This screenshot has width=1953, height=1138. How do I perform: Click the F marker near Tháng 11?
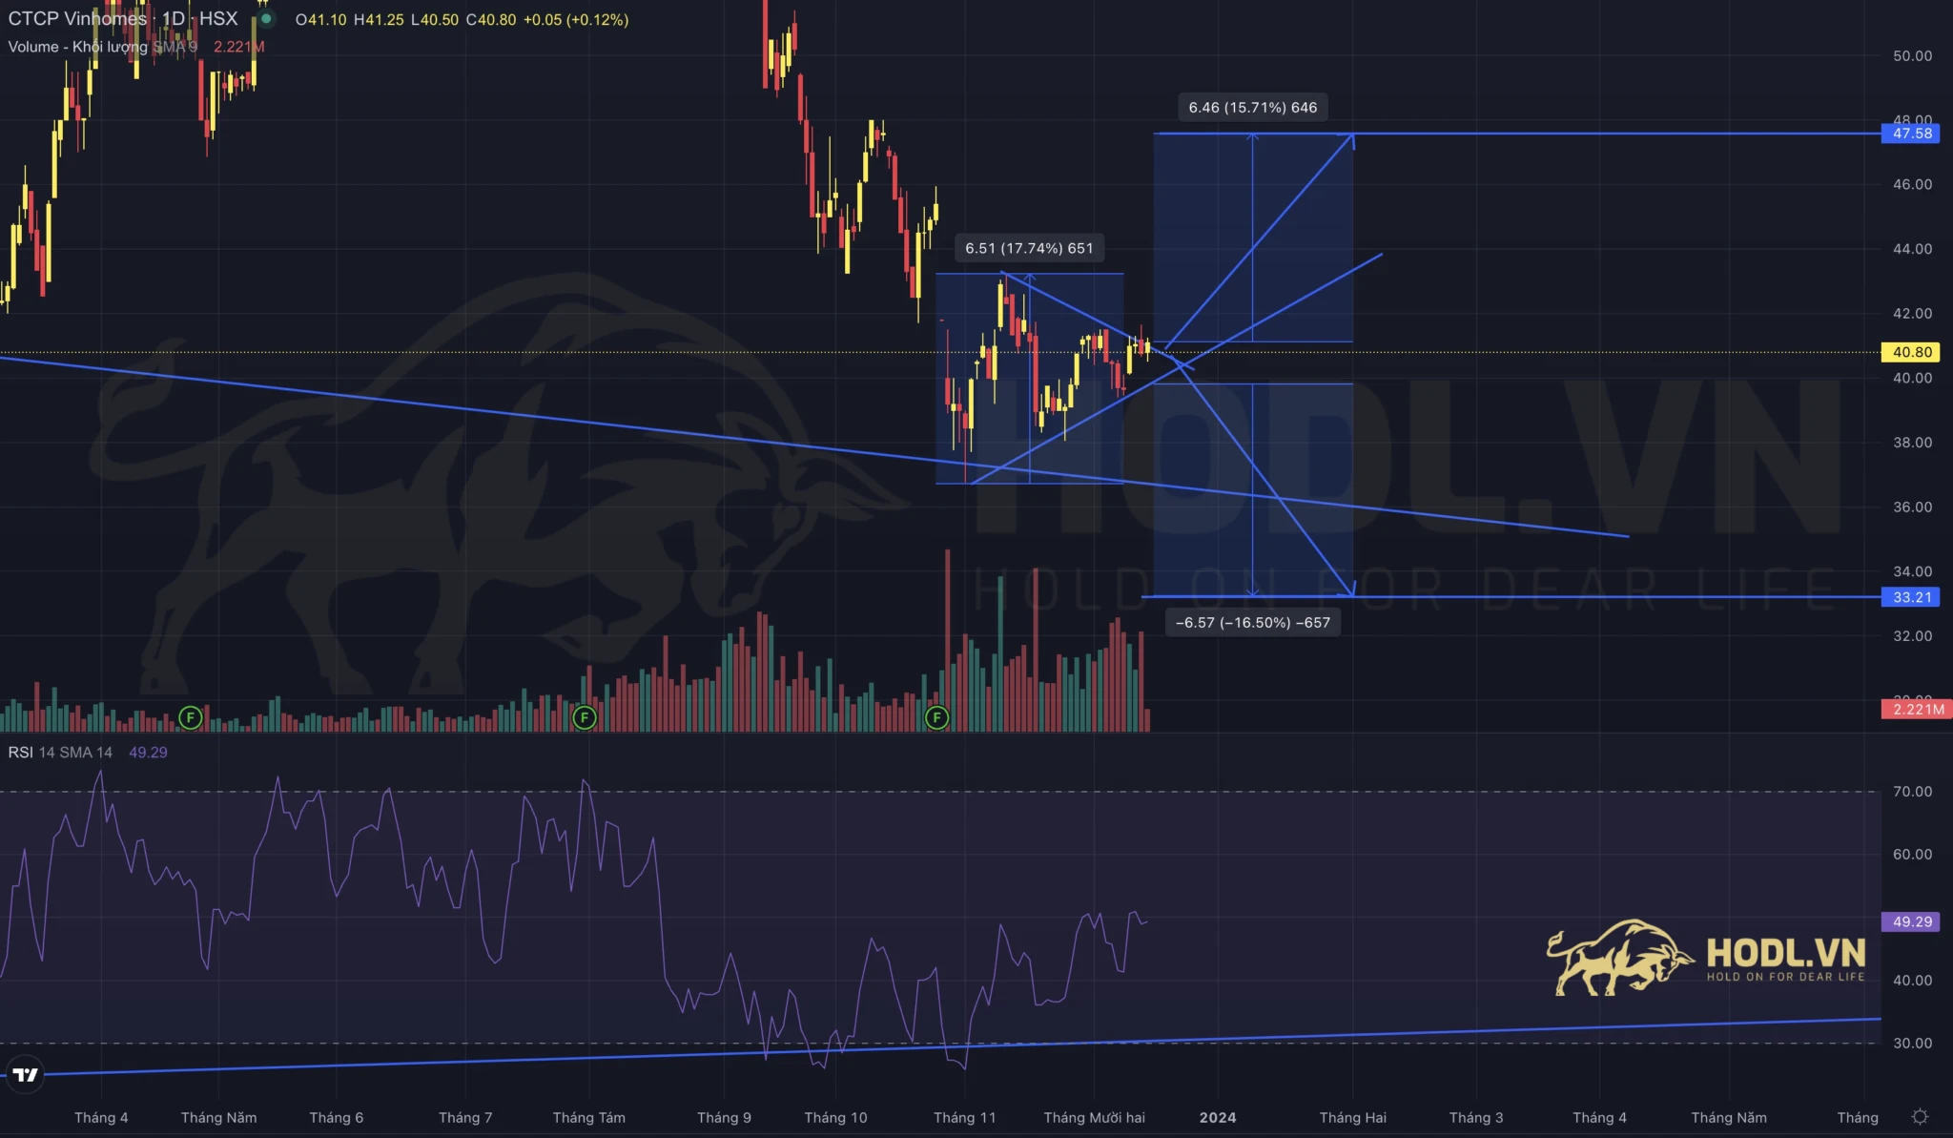[x=937, y=717]
